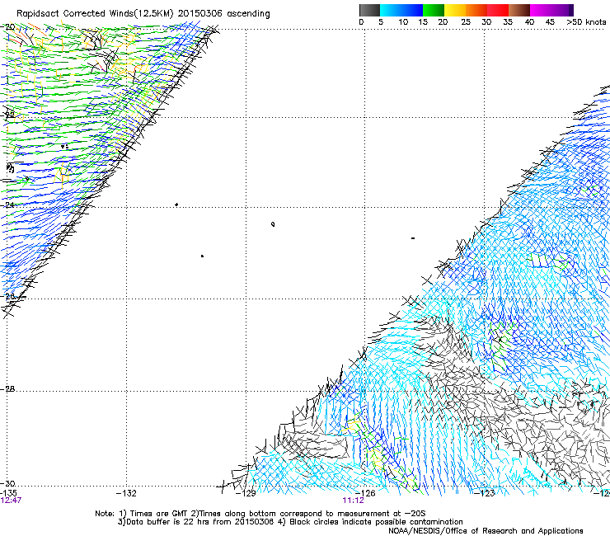610x536 pixels.
Task: Click the title 'Rapidscat Corrected Winds(12.5KM)'
Action: coord(95,14)
